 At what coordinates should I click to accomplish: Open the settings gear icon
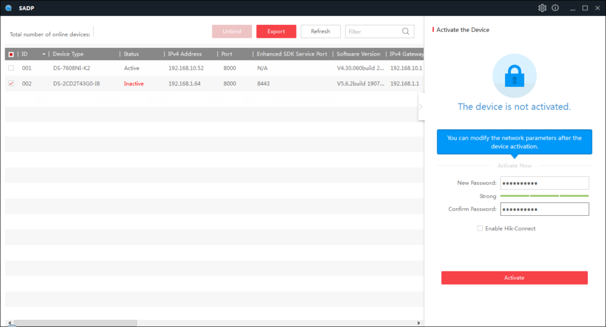tap(542, 8)
